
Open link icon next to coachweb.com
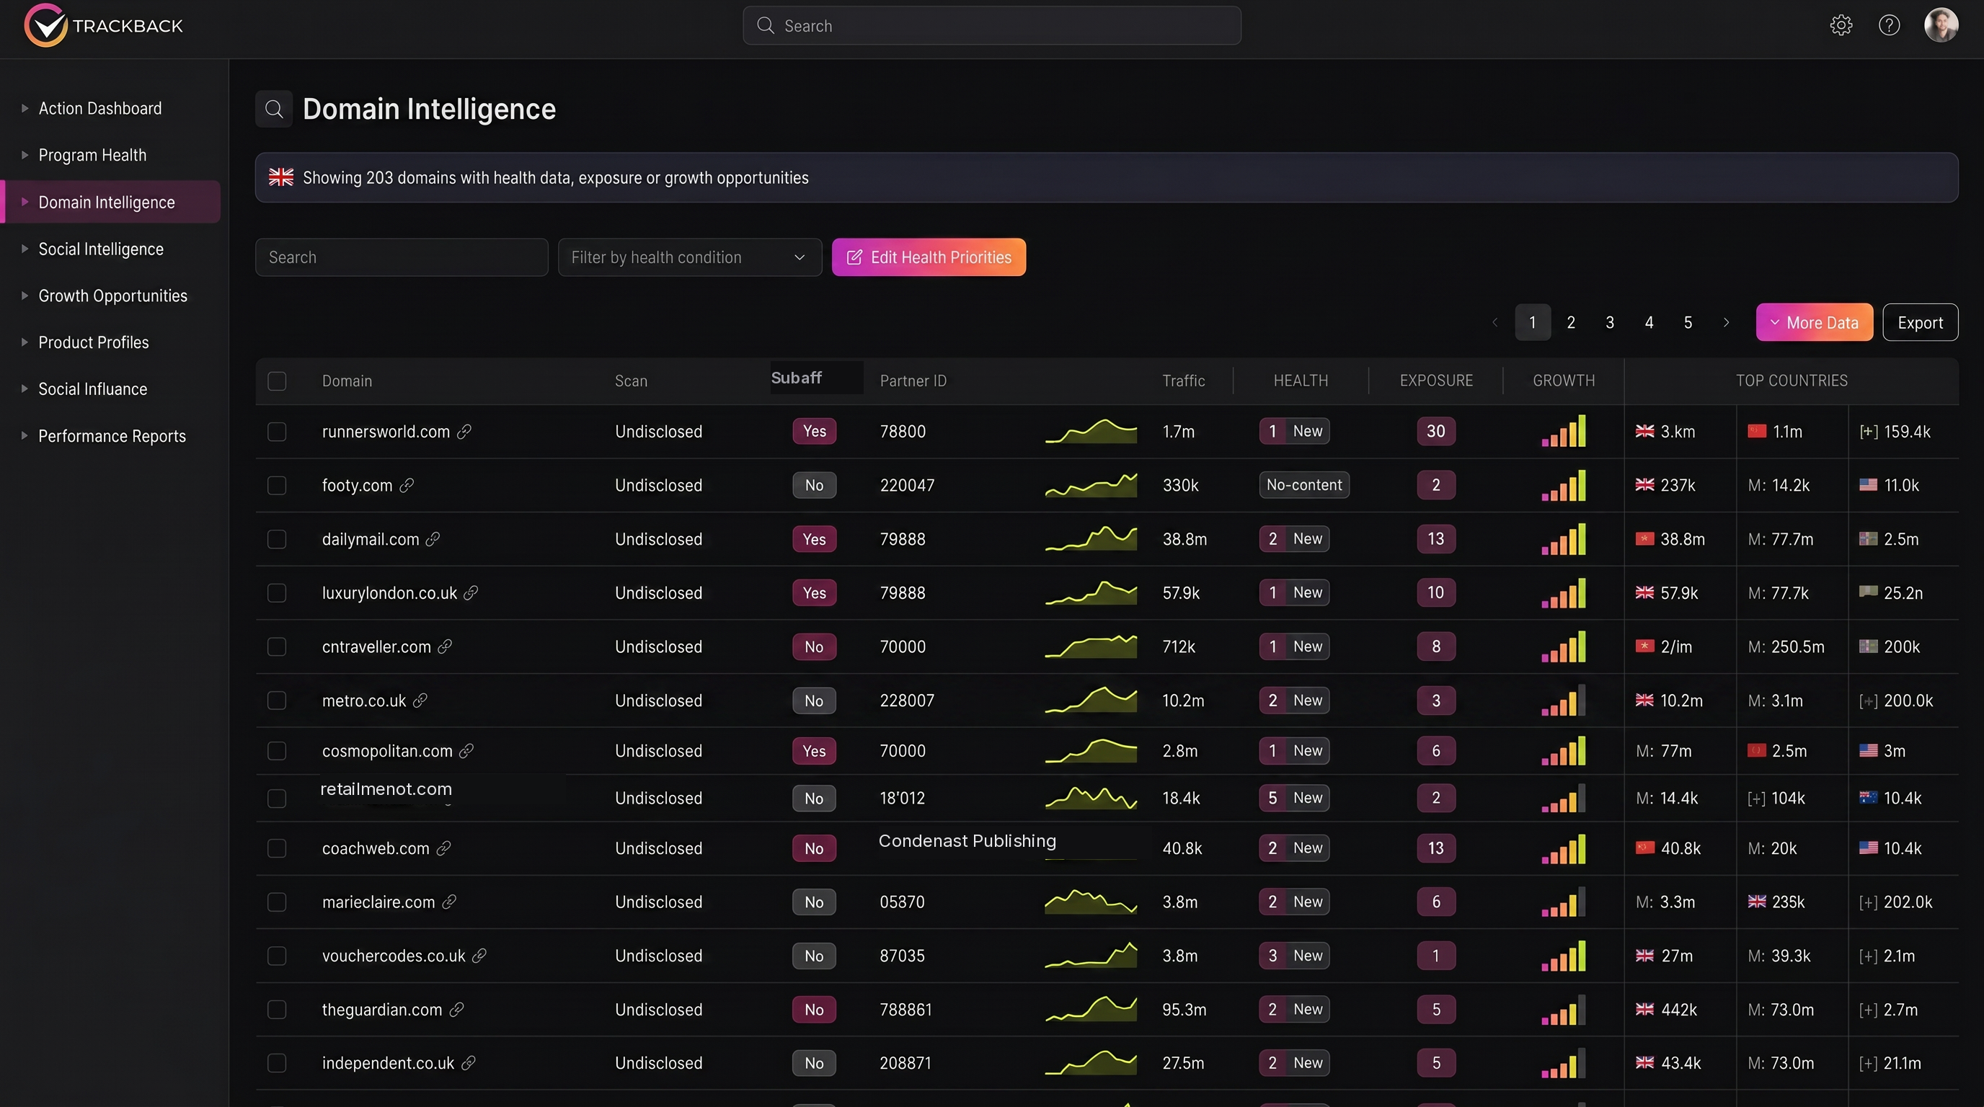point(443,848)
